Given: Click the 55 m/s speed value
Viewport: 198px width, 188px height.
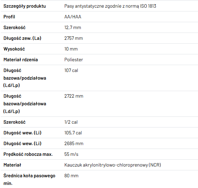Looking at the screenshot, I should pos(71,154).
